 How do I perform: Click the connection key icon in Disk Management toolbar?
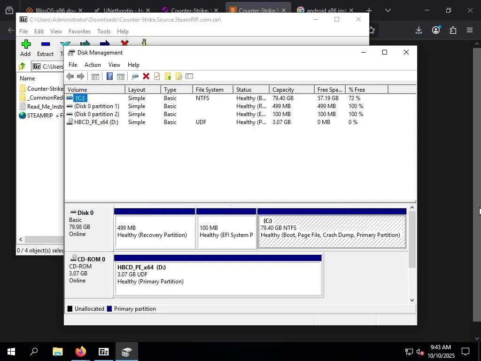click(x=135, y=77)
